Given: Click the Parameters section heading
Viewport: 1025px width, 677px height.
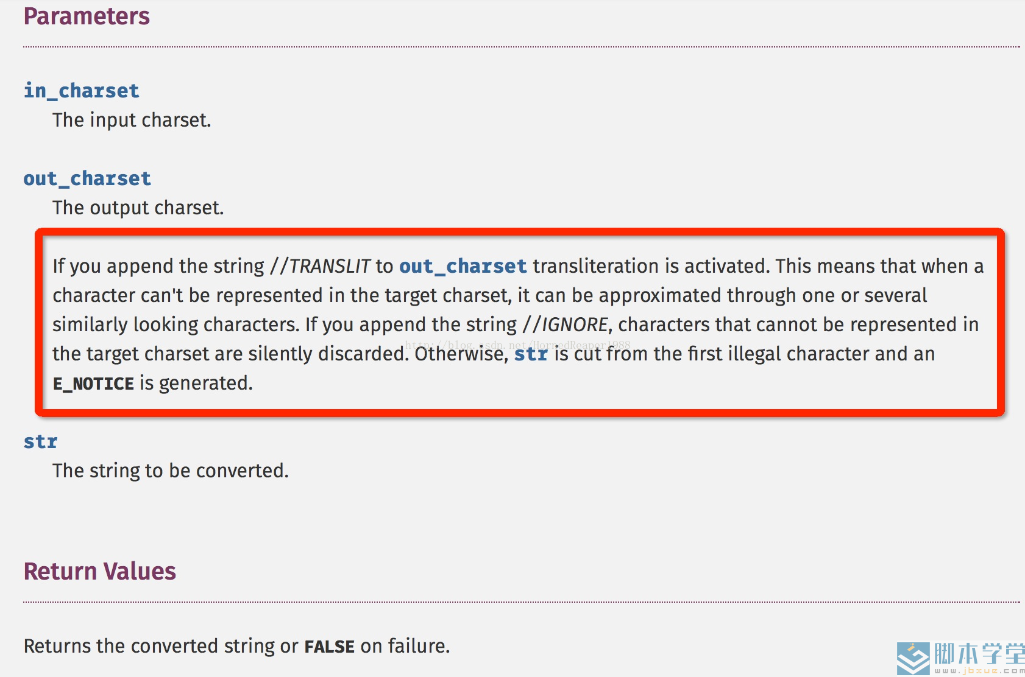Looking at the screenshot, I should (x=87, y=16).
